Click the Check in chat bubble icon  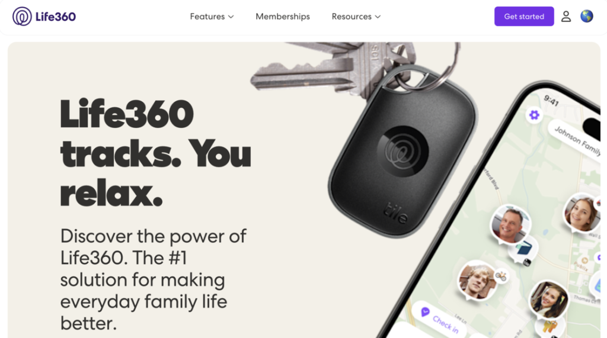425,312
